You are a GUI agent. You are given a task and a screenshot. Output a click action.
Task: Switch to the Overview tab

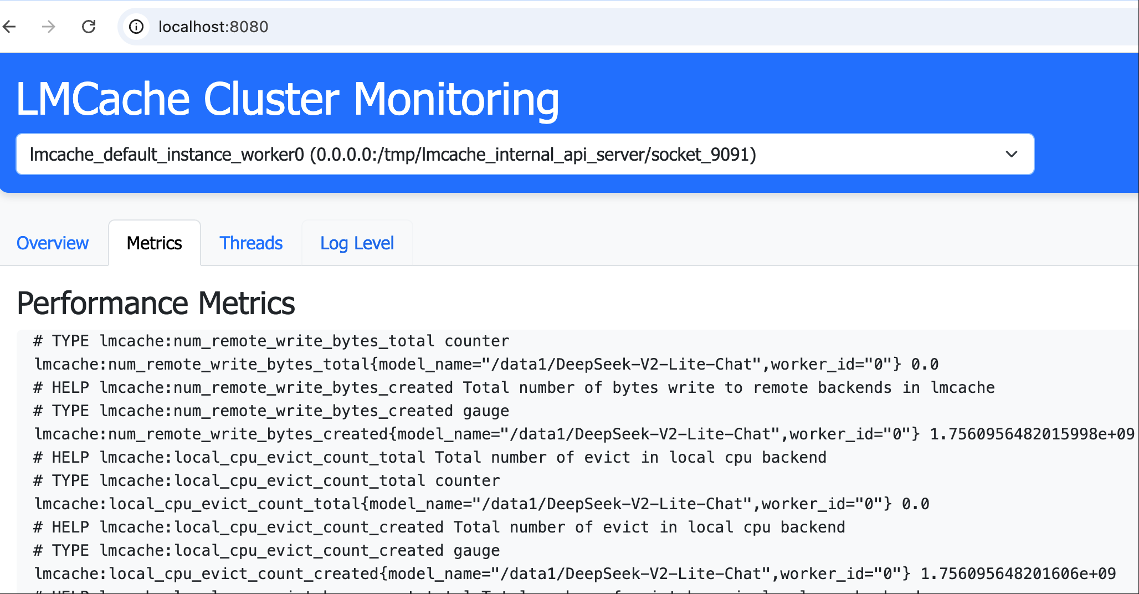53,243
